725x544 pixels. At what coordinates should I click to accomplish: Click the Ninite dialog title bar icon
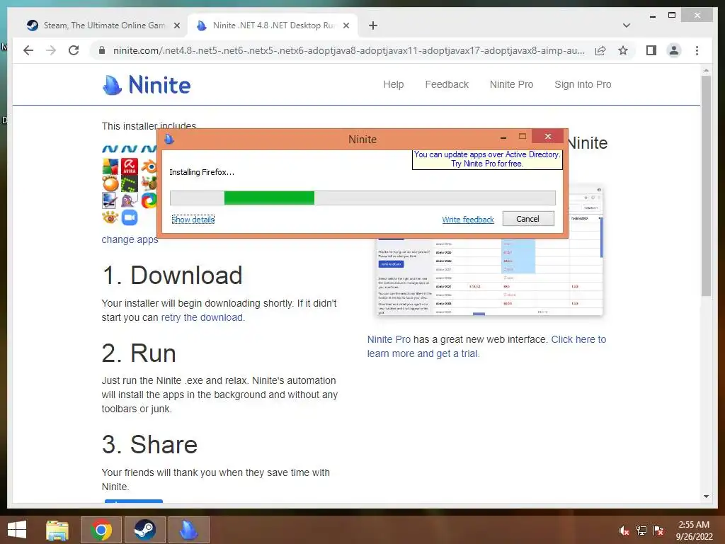169,139
